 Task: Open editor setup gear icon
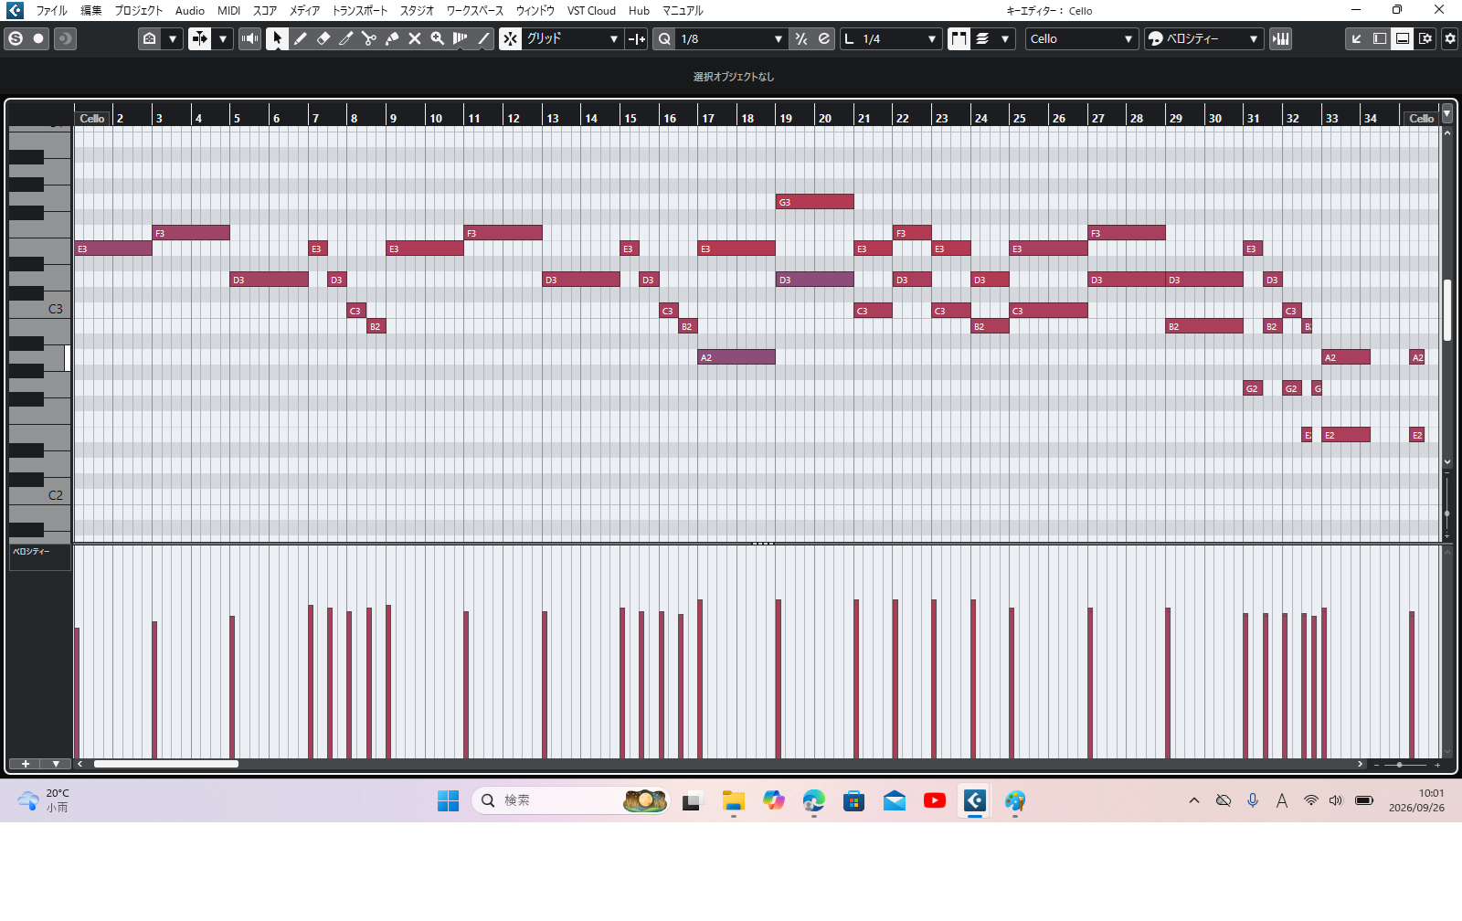tap(1450, 38)
